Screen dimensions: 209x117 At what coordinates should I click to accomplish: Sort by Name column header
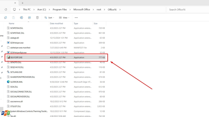click(11, 23)
